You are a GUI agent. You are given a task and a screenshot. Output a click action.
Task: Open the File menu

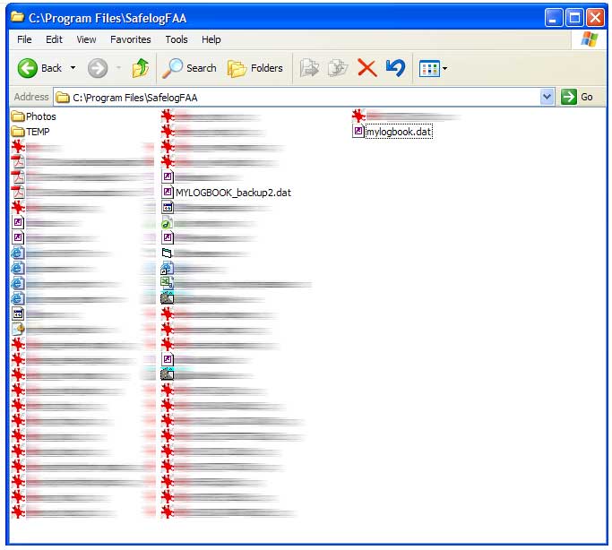[x=24, y=39]
